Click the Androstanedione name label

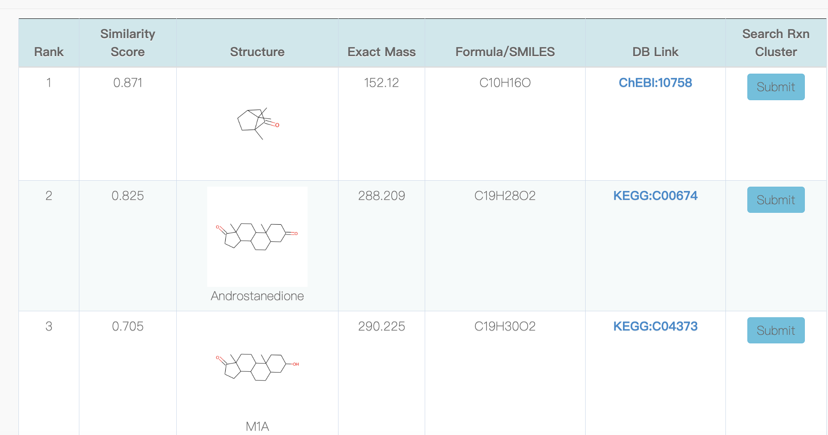tap(257, 296)
